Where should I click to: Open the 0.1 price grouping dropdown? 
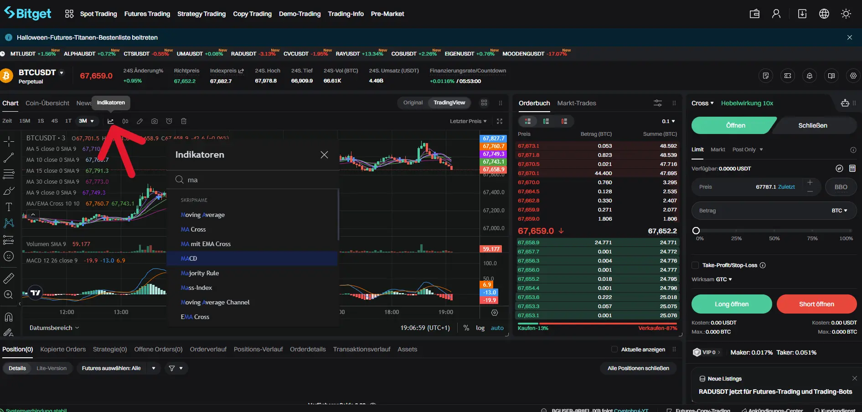668,121
